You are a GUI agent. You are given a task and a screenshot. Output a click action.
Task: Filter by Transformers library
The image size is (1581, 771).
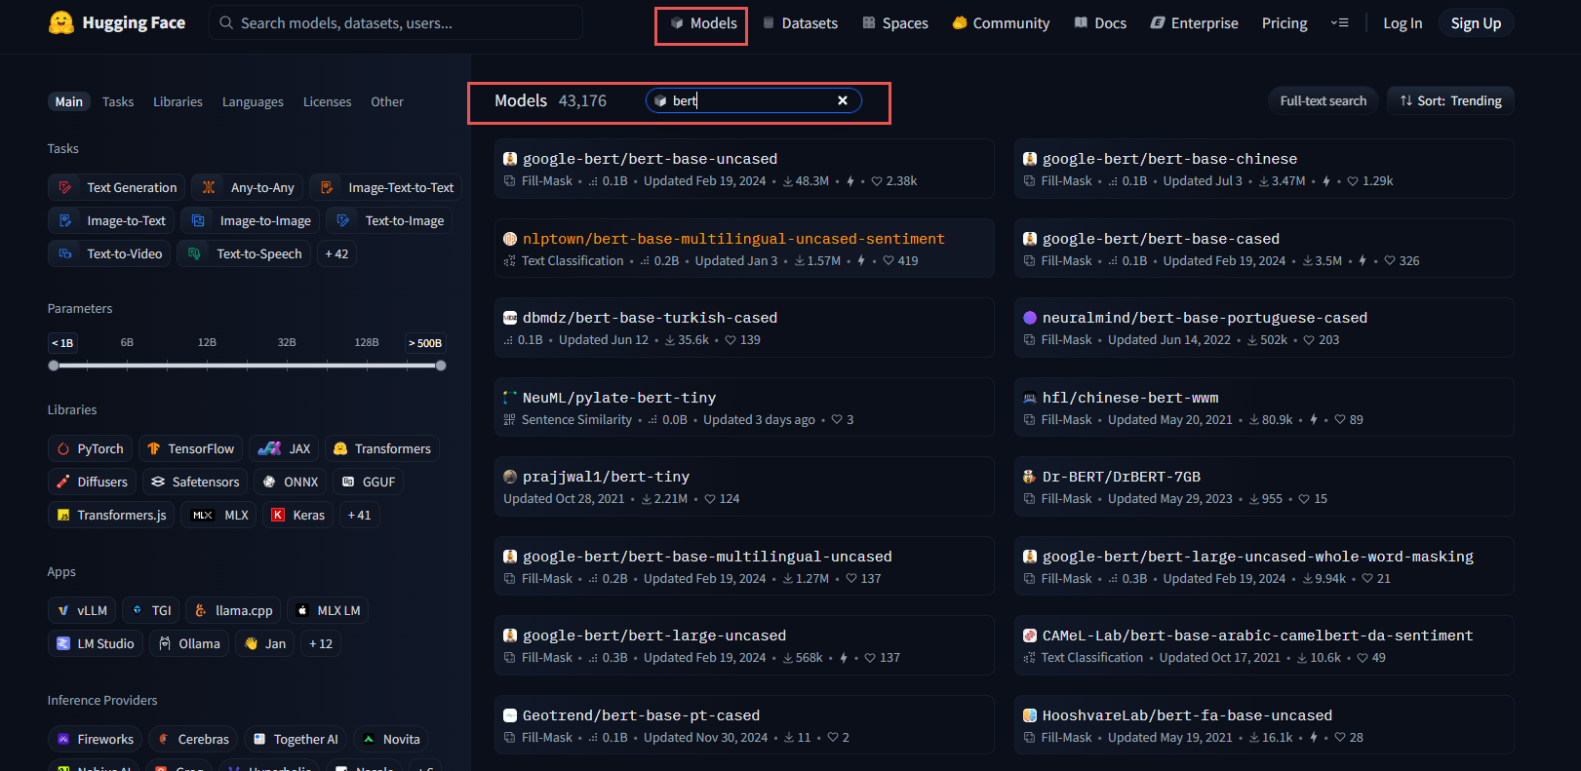tap(382, 448)
